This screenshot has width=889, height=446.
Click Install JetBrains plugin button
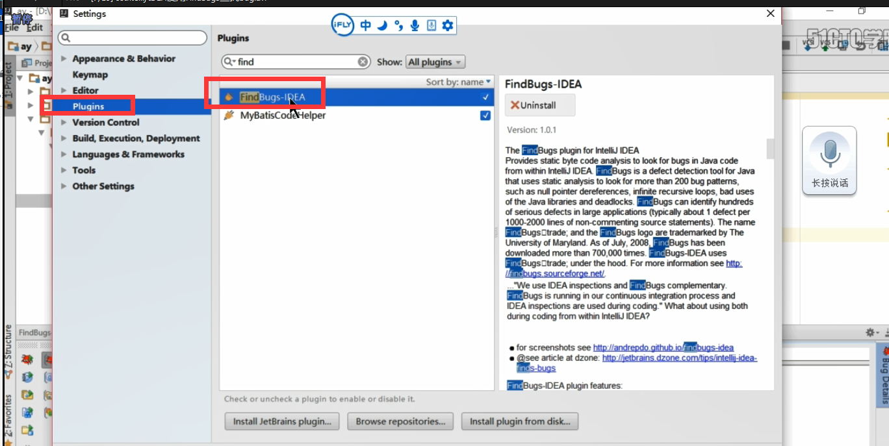point(283,421)
